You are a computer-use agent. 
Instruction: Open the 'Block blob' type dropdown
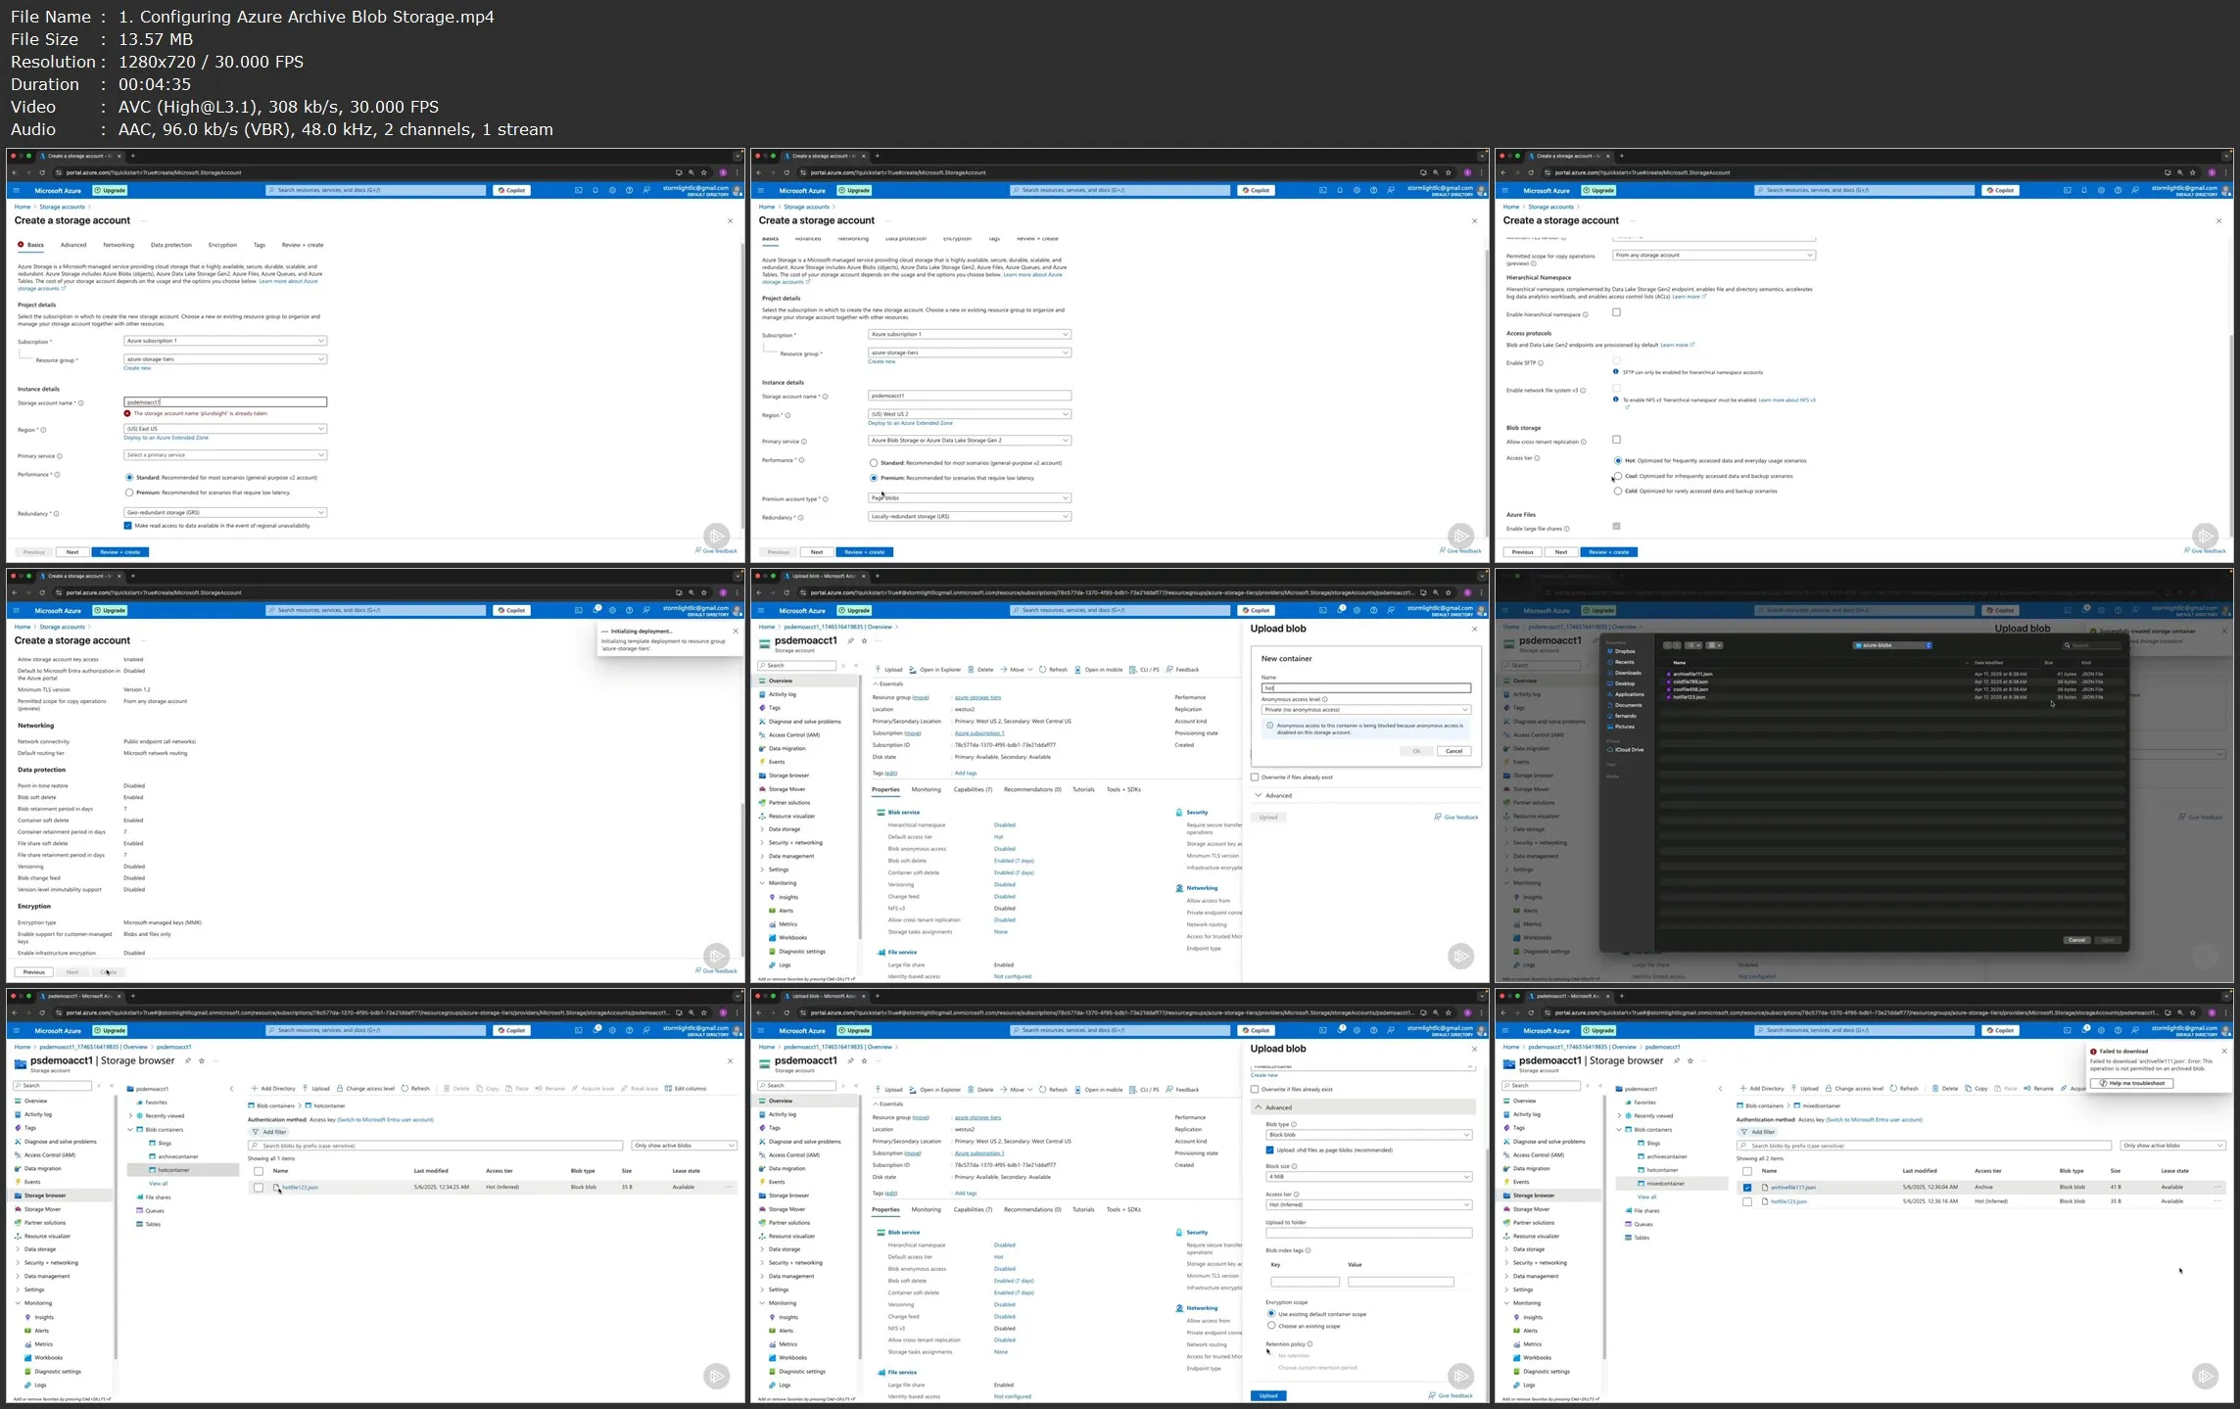coord(1369,1135)
